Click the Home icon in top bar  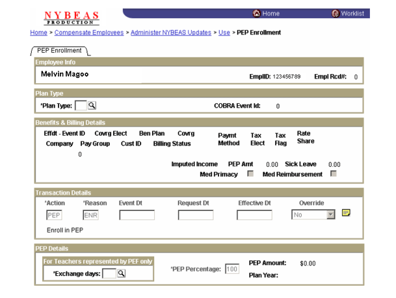click(x=256, y=14)
